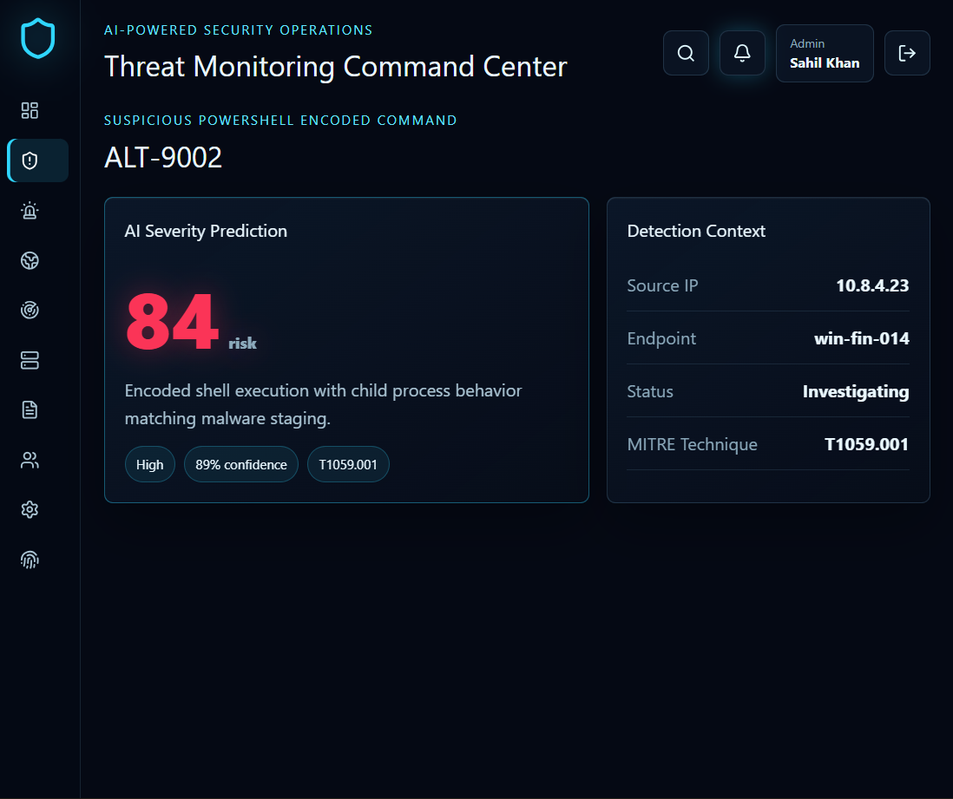Open the dashboard grid icon in sidebar

30,110
